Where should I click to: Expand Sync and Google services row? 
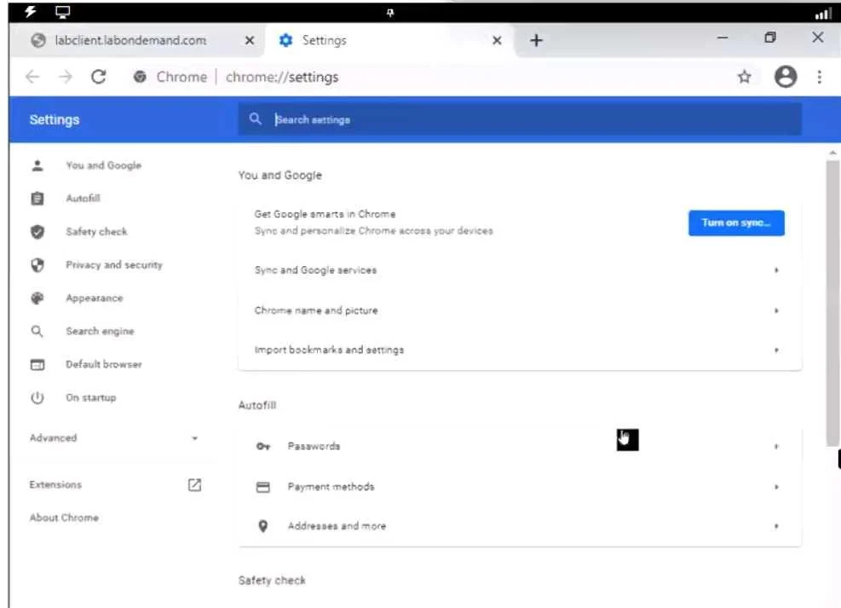coord(520,270)
